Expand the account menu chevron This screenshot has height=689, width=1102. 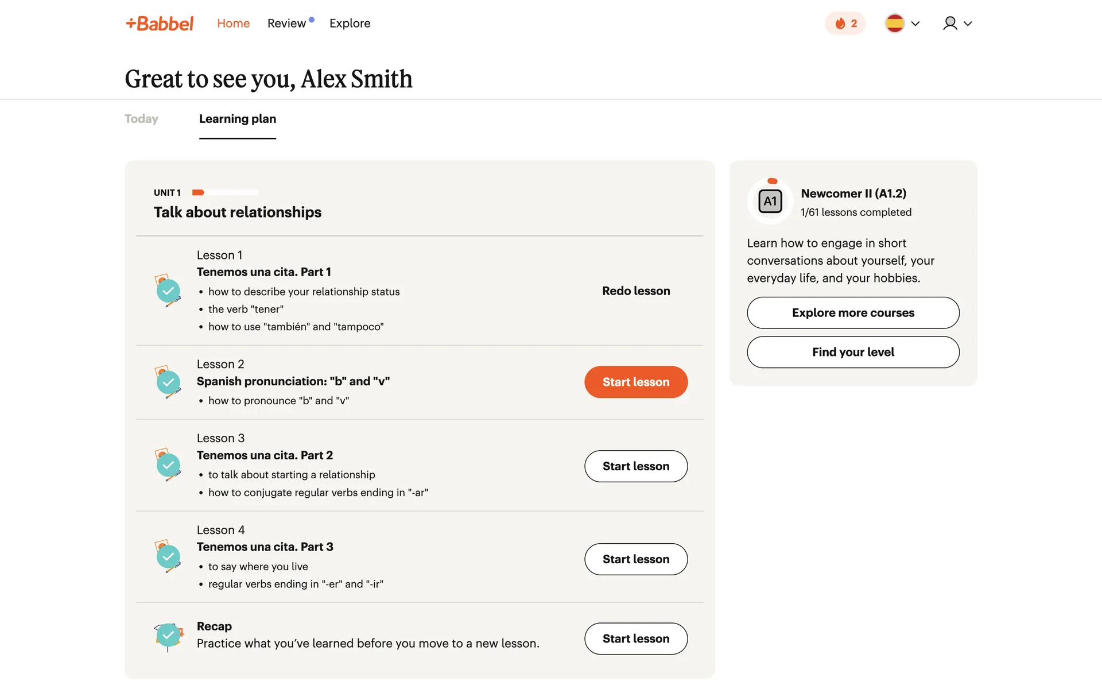click(x=968, y=24)
